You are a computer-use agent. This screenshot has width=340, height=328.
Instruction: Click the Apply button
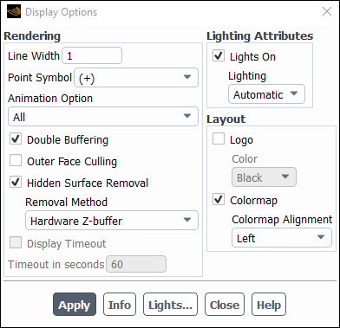pyautogui.click(x=75, y=305)
